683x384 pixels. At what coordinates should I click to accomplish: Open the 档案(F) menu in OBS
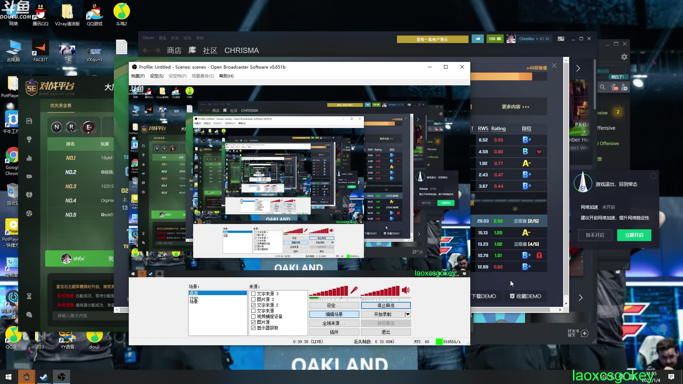coord(138,76)
